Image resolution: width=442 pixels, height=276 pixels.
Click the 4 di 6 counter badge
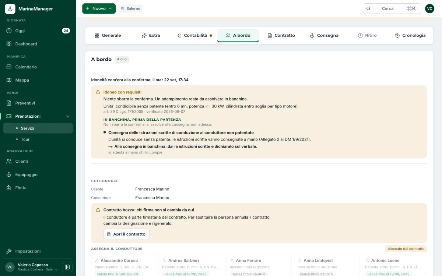(122, 59)
